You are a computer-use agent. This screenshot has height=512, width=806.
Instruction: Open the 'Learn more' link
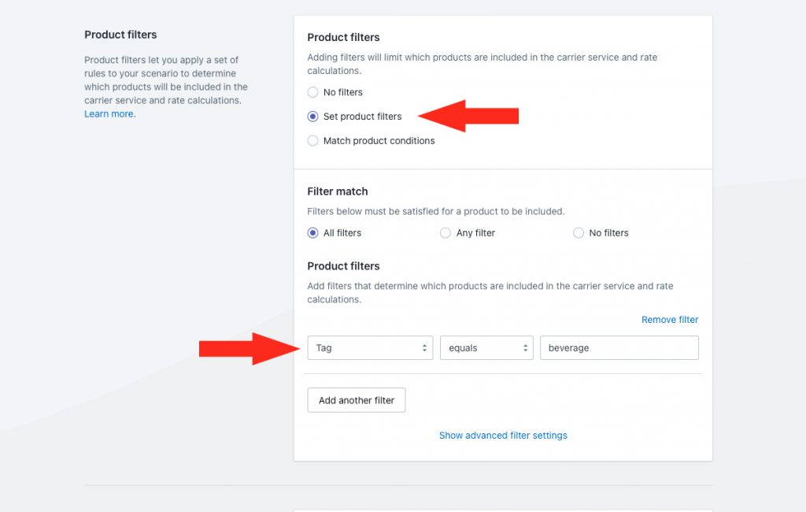pos(109,113)
